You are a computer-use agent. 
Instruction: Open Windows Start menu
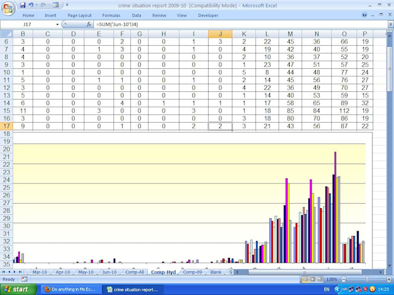coord(18,289)
